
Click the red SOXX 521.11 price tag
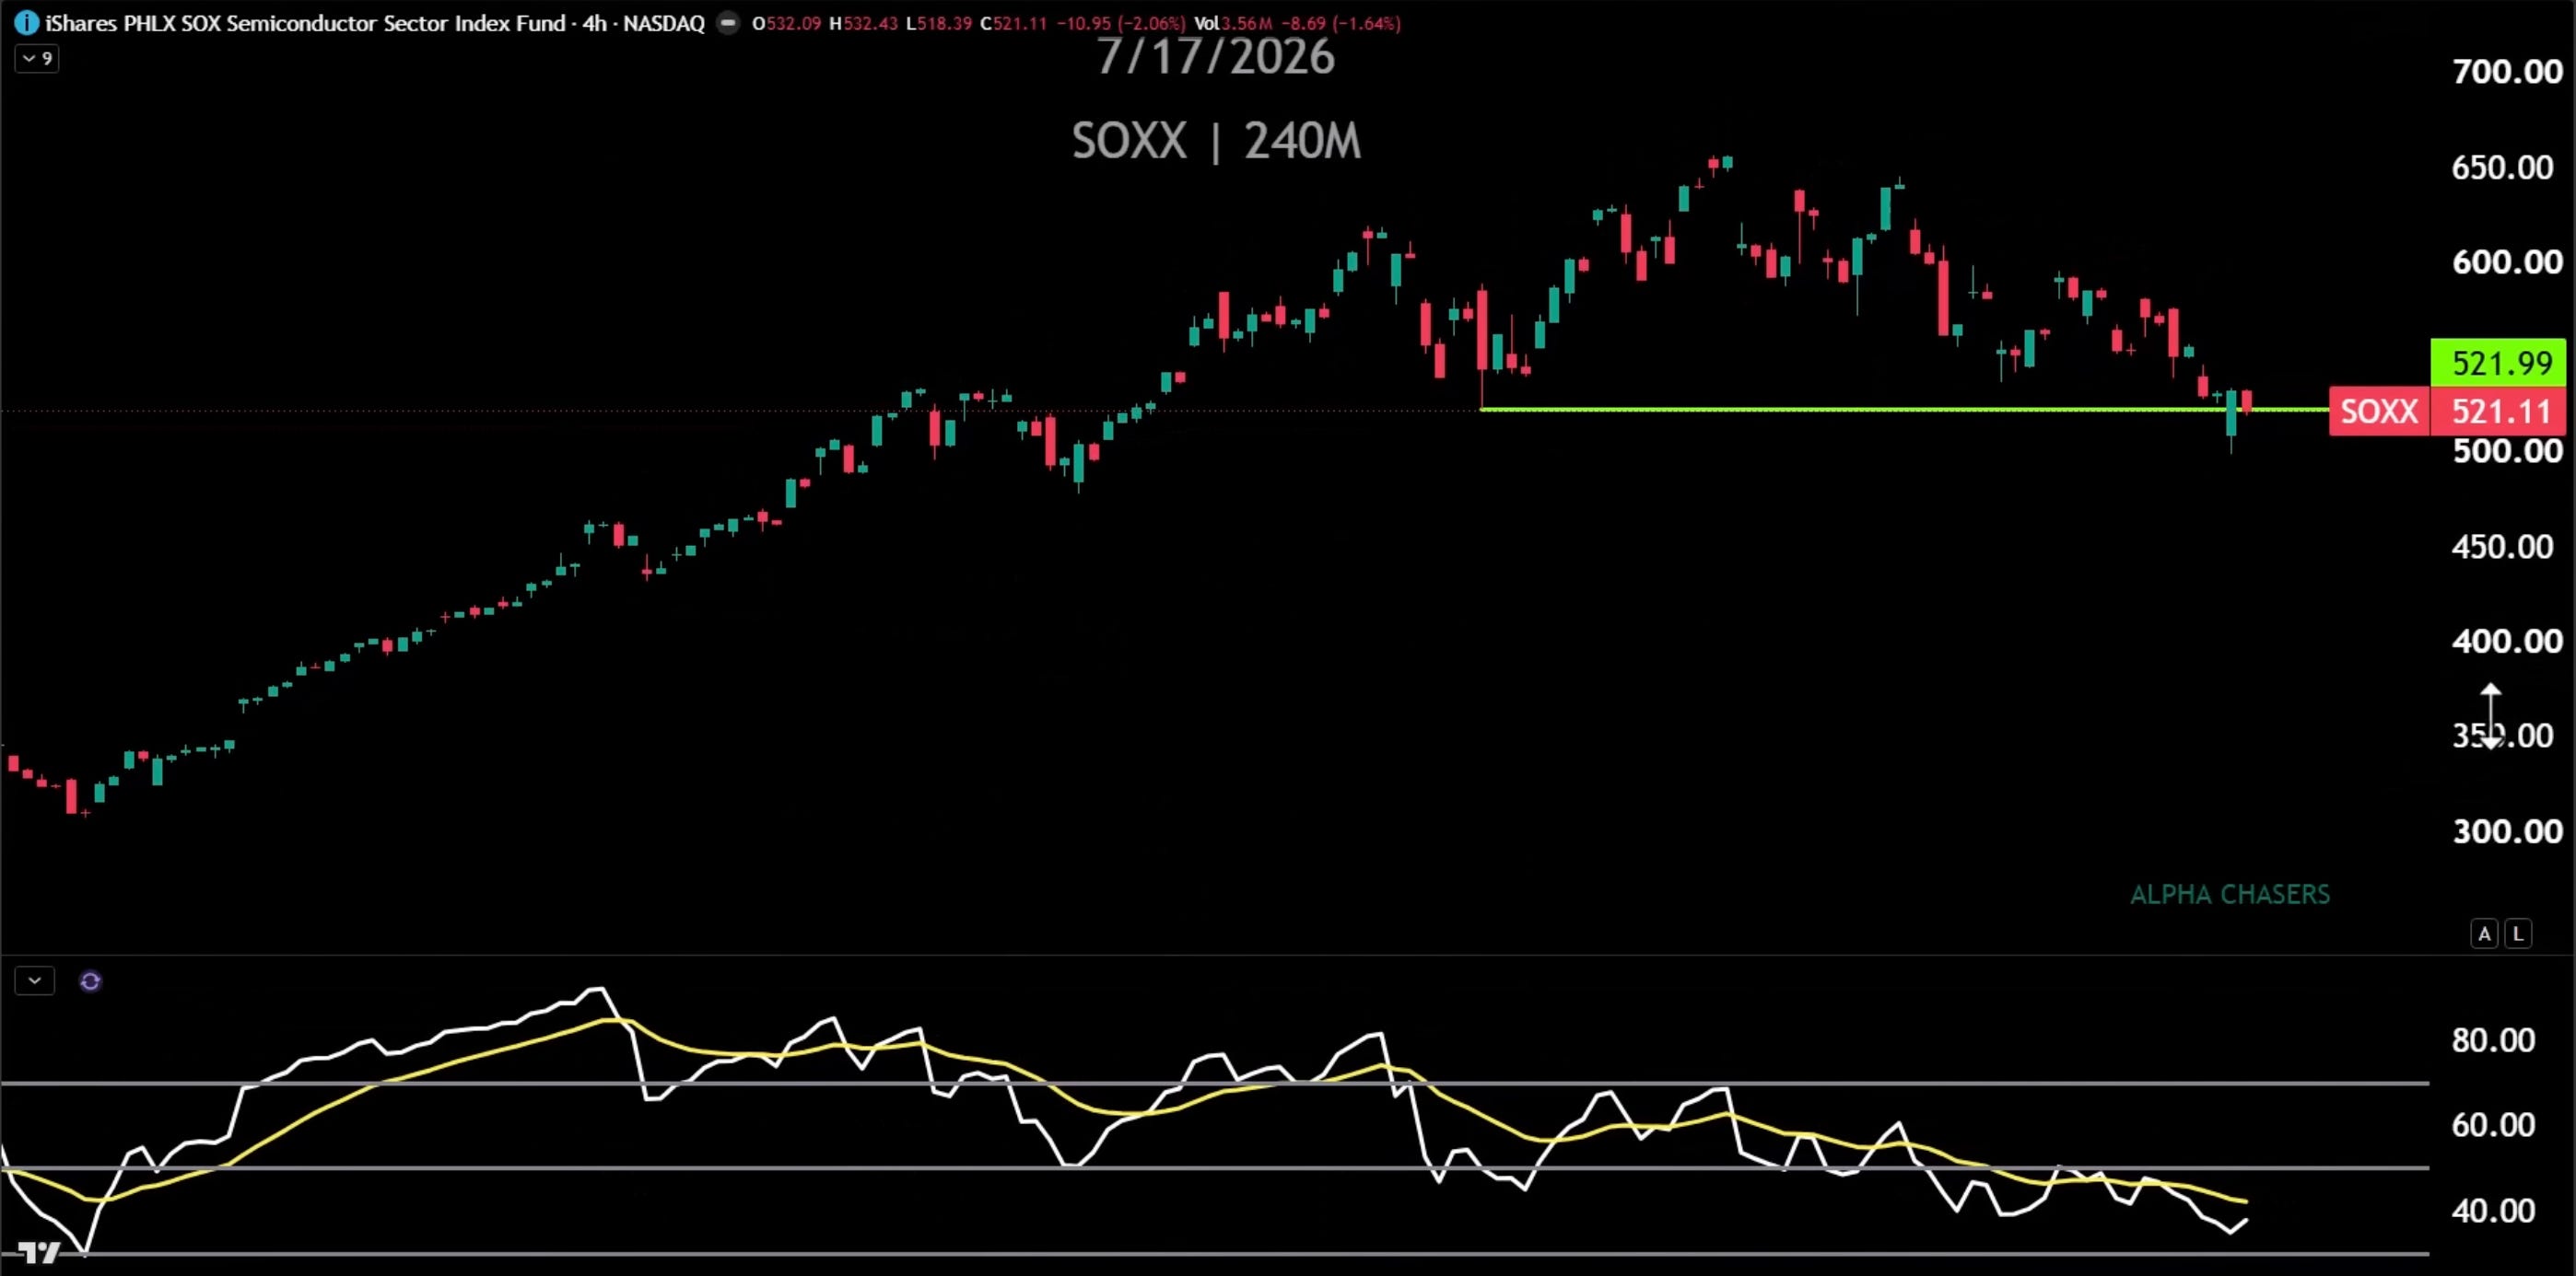[2447, 411]
